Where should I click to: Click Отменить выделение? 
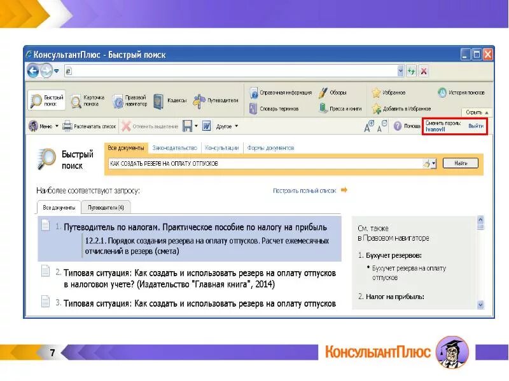[x=150, y=126]
